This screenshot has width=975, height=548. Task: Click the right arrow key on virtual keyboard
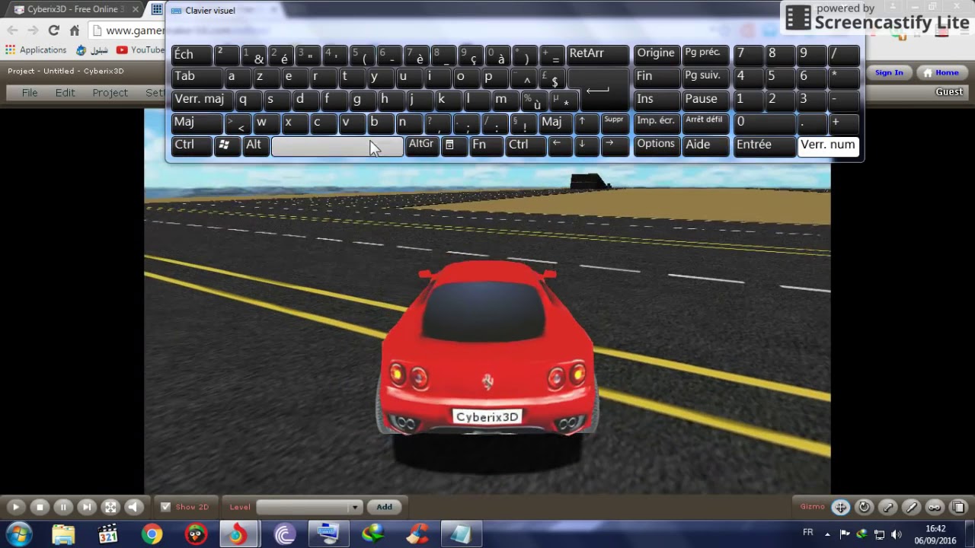point(613,145)
